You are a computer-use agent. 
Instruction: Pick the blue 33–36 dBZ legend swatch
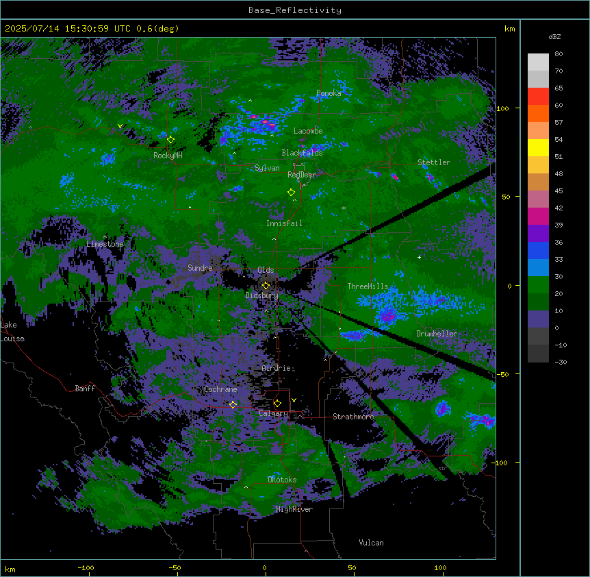tap(538, 251)
